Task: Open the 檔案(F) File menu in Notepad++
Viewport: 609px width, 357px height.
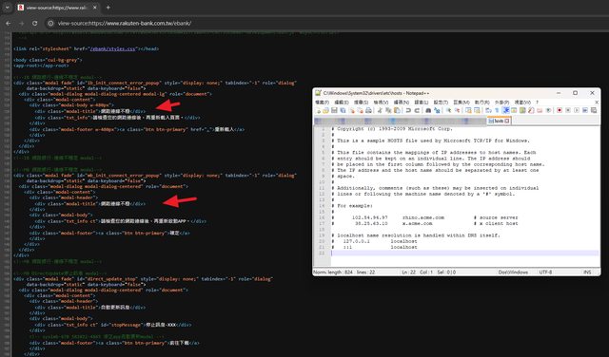Action: (x=322, y=103)
